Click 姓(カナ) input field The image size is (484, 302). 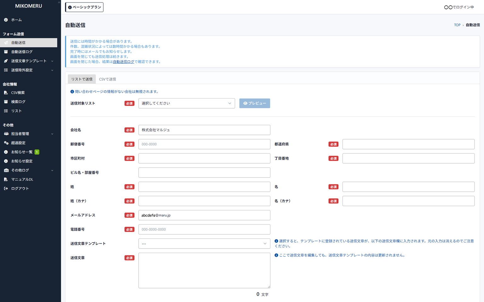pyautogui.click(x=204, y=201)
